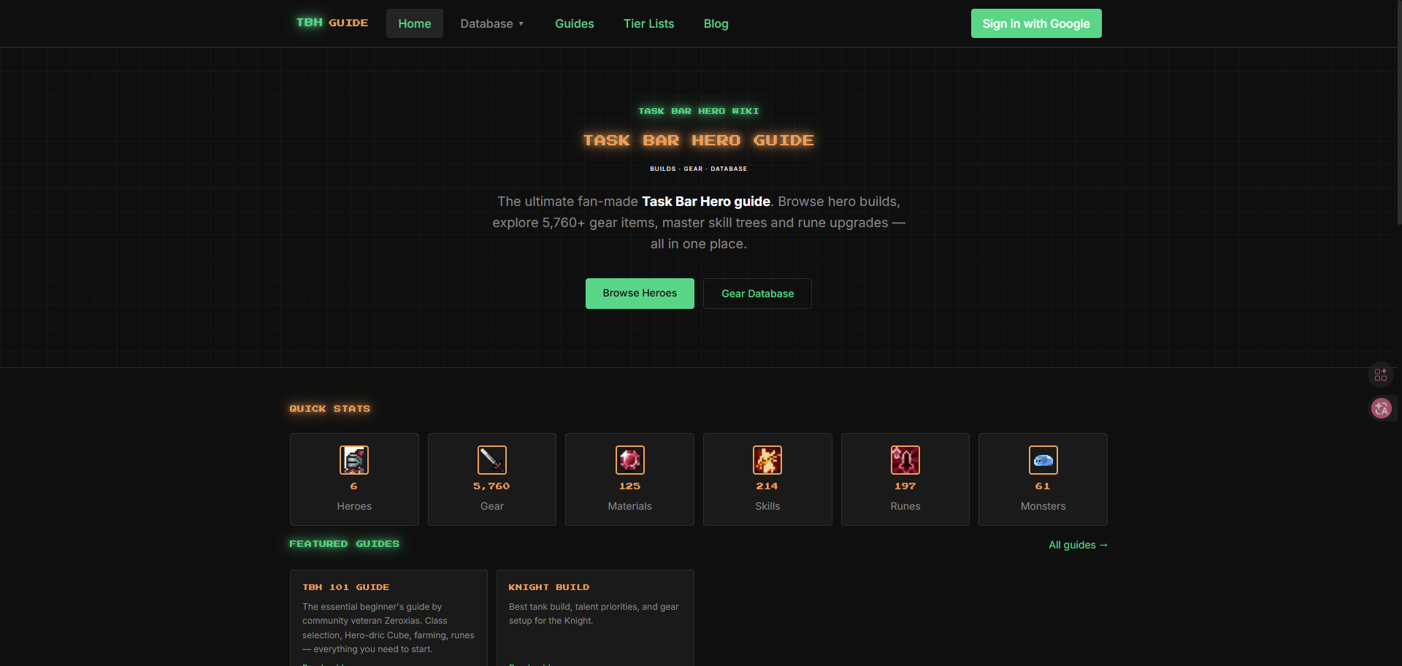
Task: Click Sign in with Google button
Action: pos(1036,23)
